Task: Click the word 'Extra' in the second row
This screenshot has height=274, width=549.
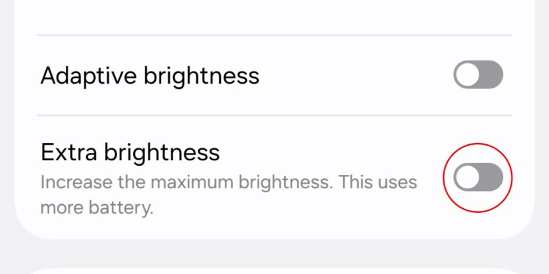Action: 69,152
